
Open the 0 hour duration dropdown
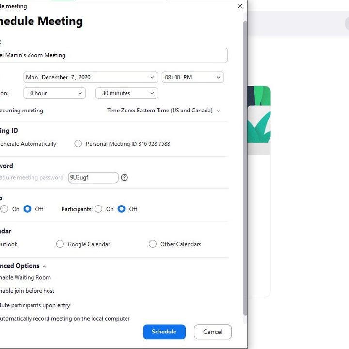point(54,93)
